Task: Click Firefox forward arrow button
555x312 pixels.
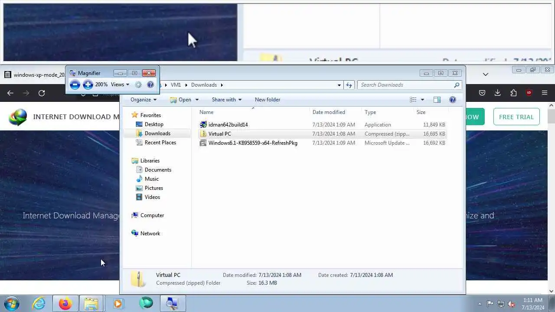Action: (26, 93)
